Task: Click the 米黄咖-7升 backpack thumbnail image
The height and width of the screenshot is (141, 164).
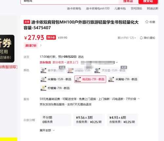Action: pyautogui.click(x=111, y=79)
